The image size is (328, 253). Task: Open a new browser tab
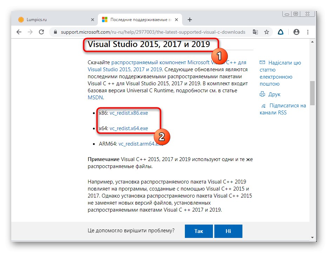(x=190, y=20)
